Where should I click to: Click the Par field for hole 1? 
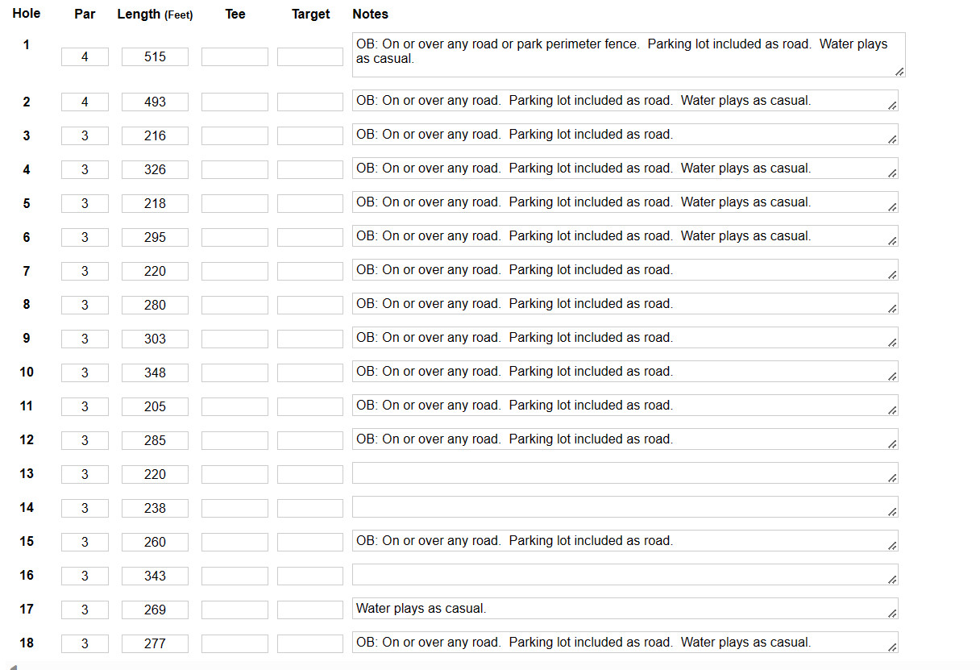pos(85,57)
